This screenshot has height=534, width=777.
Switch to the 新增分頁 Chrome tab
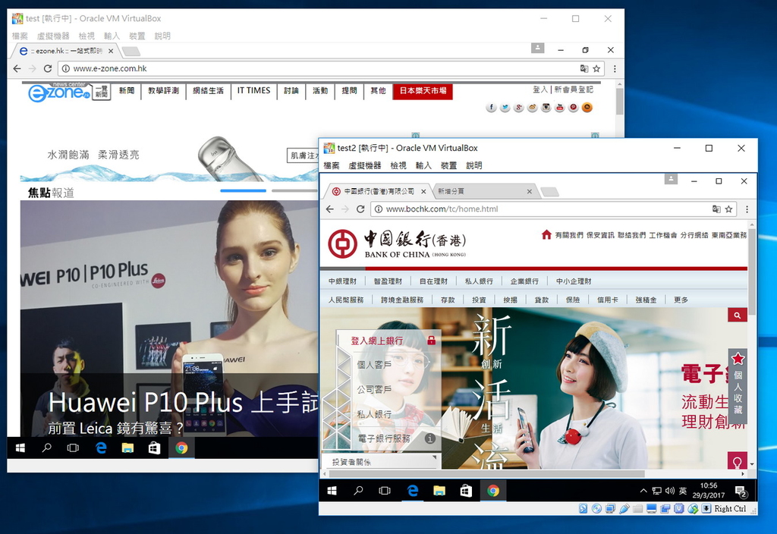point(485,191)
